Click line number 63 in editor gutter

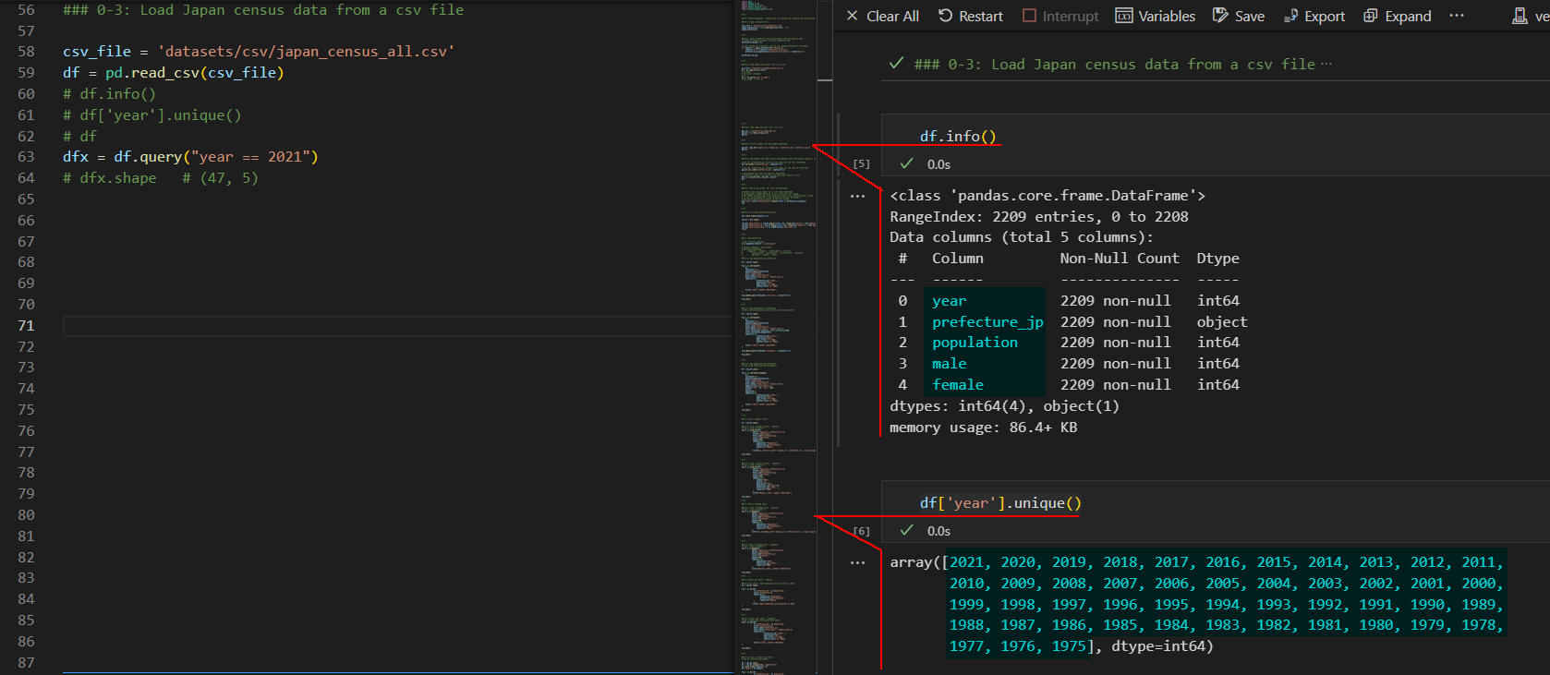[26, 157]
